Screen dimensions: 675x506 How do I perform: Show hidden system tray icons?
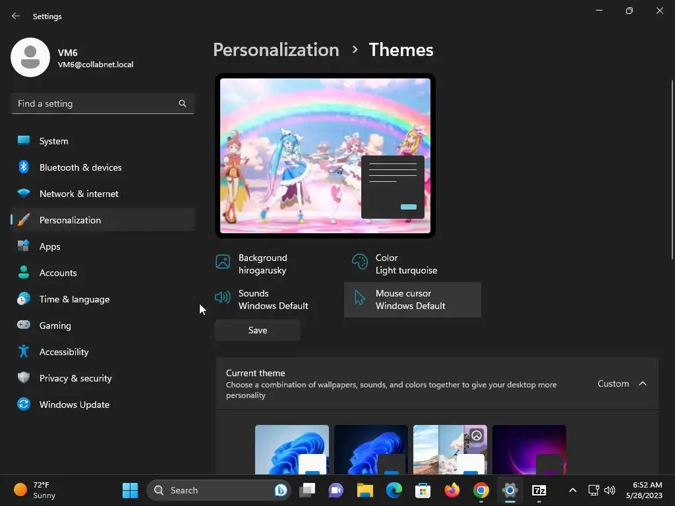tap(573, 490)
